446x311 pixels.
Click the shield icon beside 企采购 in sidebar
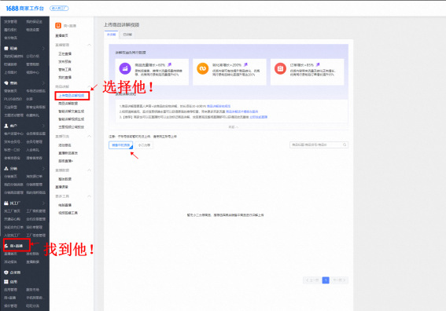[x=6, y=272]
